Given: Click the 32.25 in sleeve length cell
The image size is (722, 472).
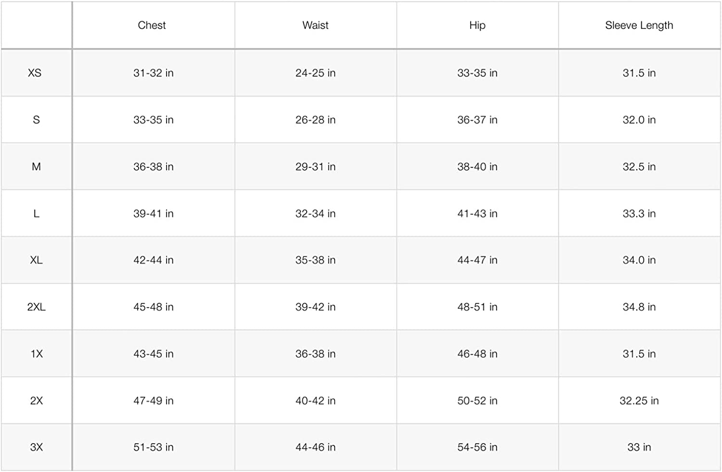Looking at the screenshot, I should click(x=639, y=401).
